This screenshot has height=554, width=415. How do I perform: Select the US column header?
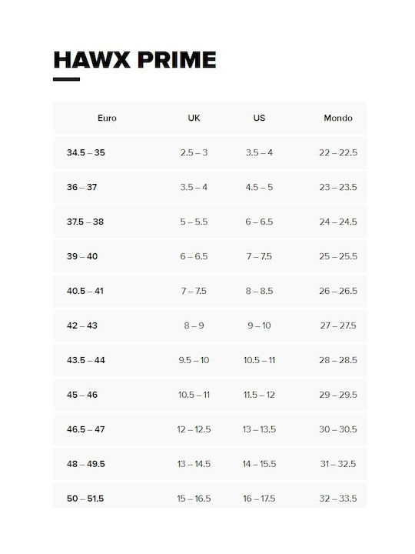pyautogui.click(x=259, y=118)
